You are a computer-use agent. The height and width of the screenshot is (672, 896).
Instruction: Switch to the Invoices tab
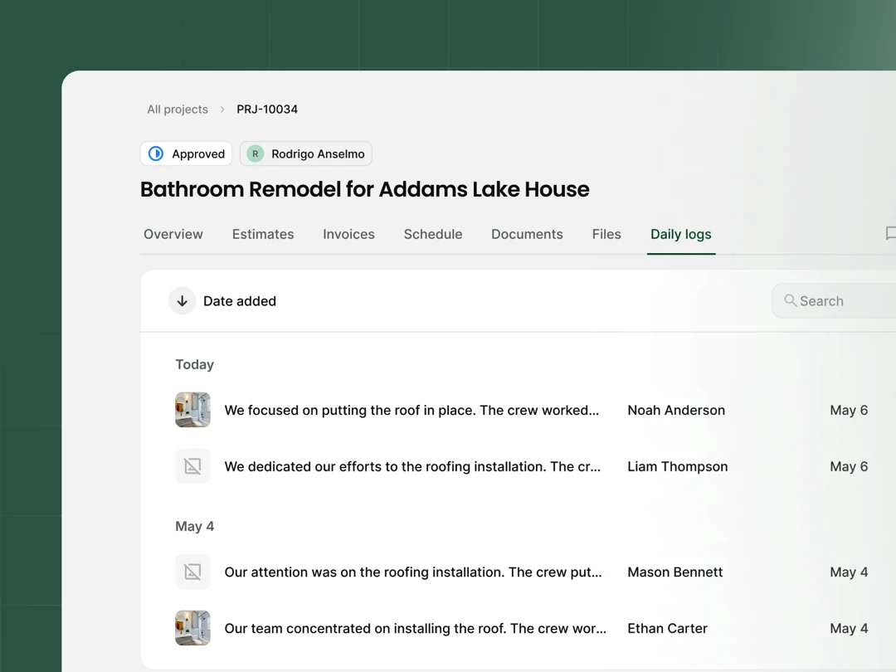coord(348,234)
